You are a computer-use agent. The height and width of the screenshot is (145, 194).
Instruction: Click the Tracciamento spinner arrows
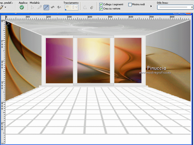(73, 7)
